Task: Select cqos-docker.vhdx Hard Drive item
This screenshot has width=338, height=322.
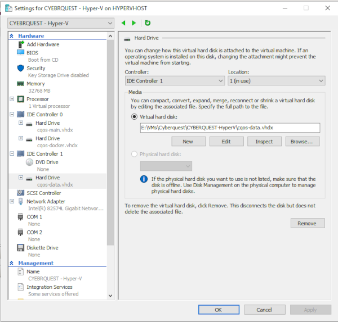Action: tap(48, 138)
